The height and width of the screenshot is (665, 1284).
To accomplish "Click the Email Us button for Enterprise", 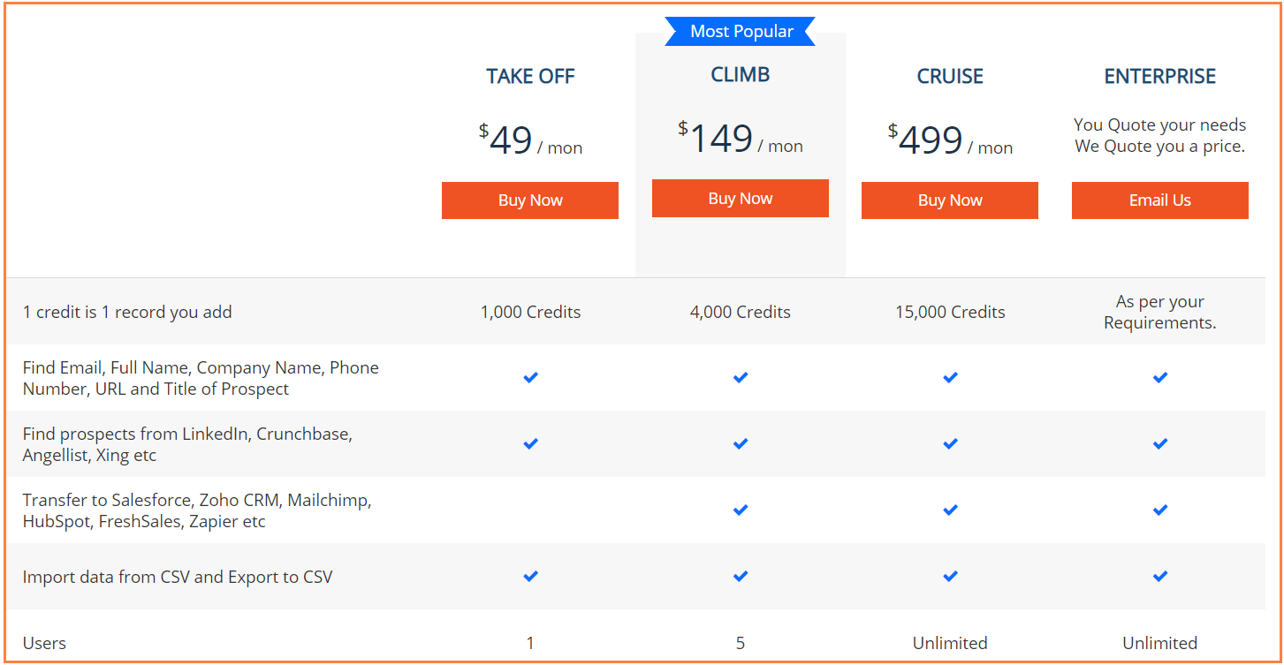I will coord(1160,200).
